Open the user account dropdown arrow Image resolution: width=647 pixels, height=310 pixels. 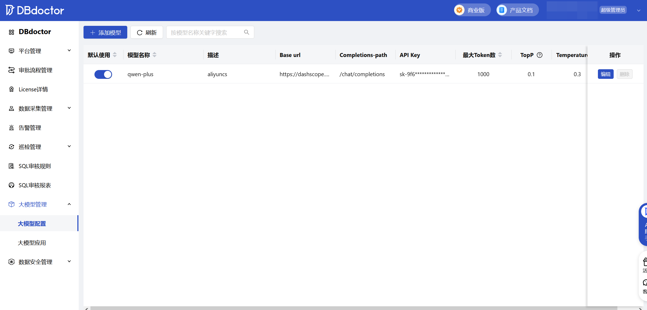click(x=639, y=10)
